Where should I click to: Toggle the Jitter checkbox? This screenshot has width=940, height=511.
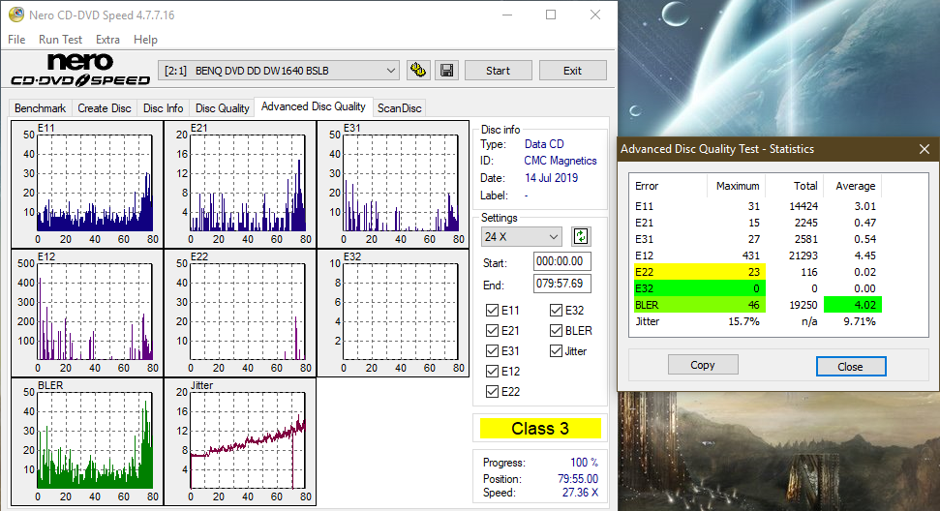click(556, 351)
